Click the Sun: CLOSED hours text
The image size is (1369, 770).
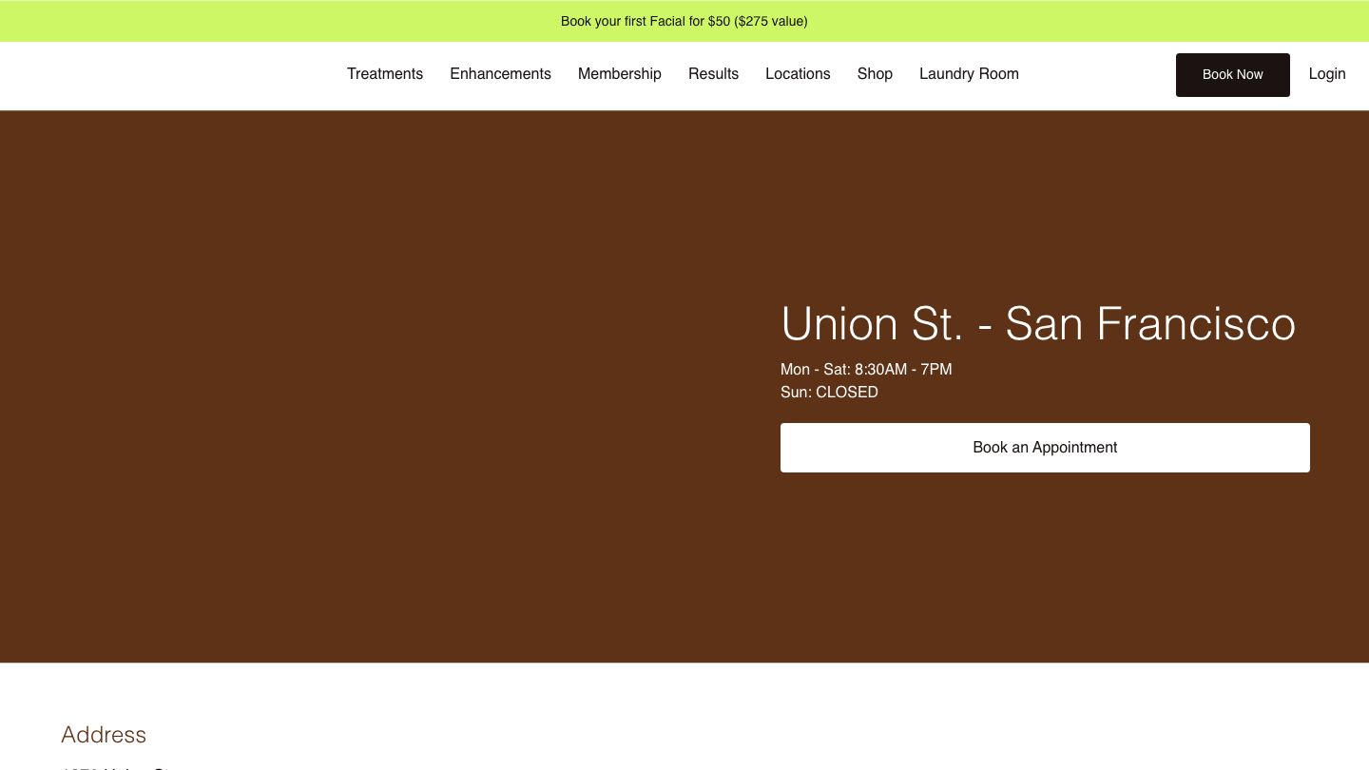pyautogui.click(x=828, y=392)
